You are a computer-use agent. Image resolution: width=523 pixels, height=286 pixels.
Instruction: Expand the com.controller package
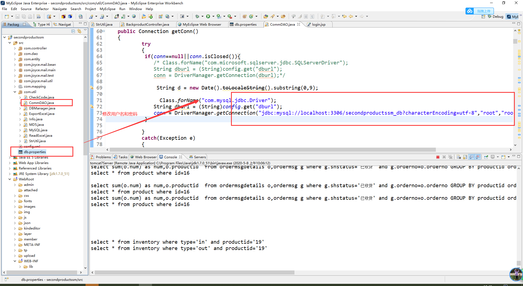click(15, 48)
